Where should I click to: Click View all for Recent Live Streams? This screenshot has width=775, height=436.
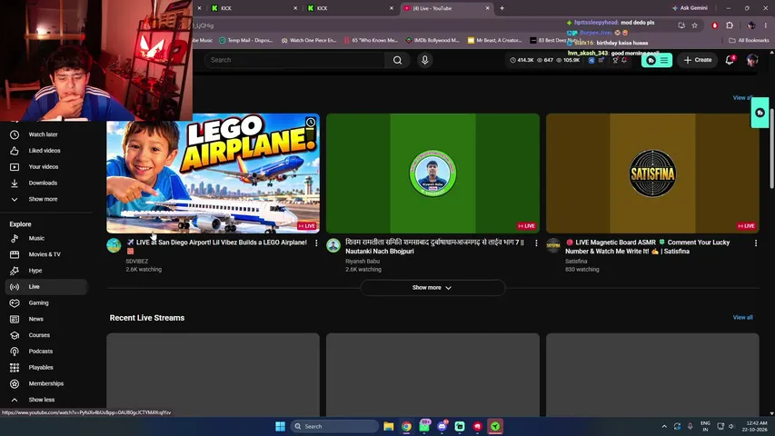(742, 317)
